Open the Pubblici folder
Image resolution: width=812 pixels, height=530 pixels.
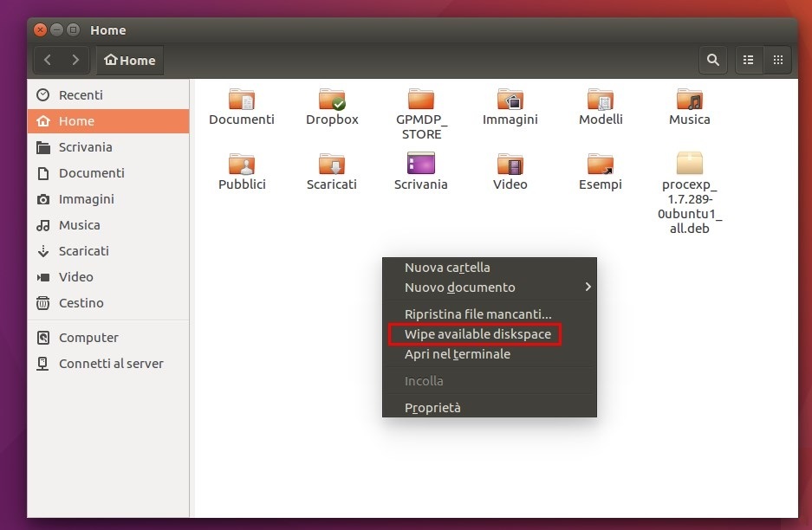coord(241,164)
